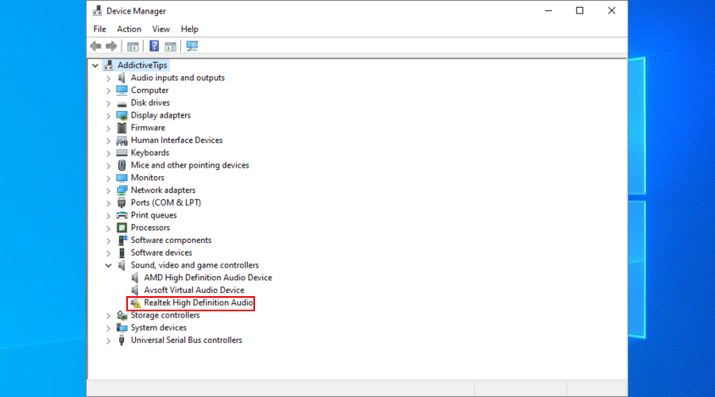The height and width of the screenshot is (397, 715).
Task: Click Show/Hide Console Tree toolbar icon
Action: tap(133, 46)
